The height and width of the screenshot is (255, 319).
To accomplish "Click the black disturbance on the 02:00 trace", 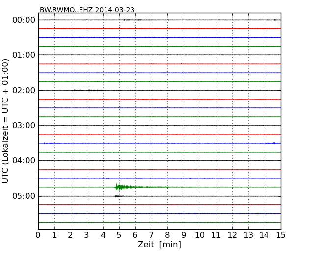I will click(87, 90).
